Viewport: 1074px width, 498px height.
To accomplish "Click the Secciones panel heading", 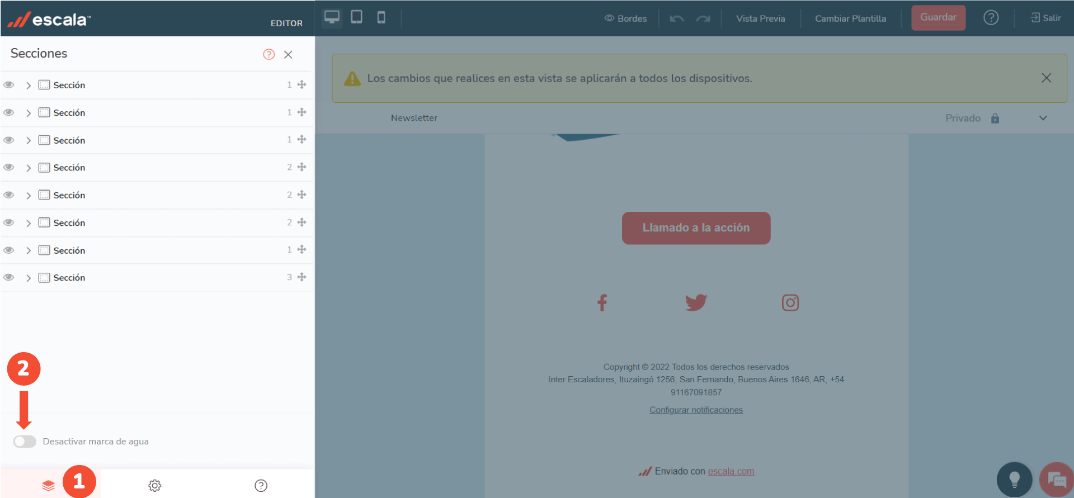I will 39,53.
